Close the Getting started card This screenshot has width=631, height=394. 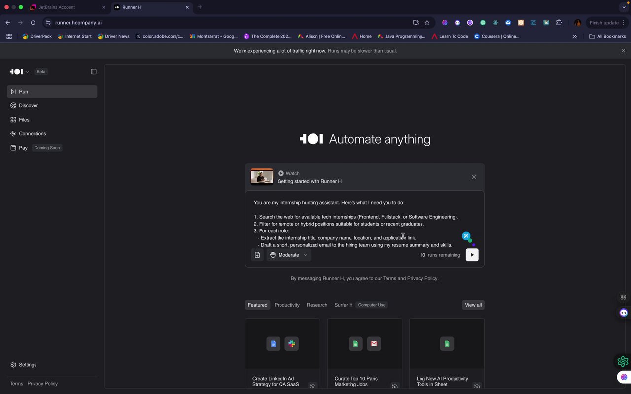coord(474,177)
